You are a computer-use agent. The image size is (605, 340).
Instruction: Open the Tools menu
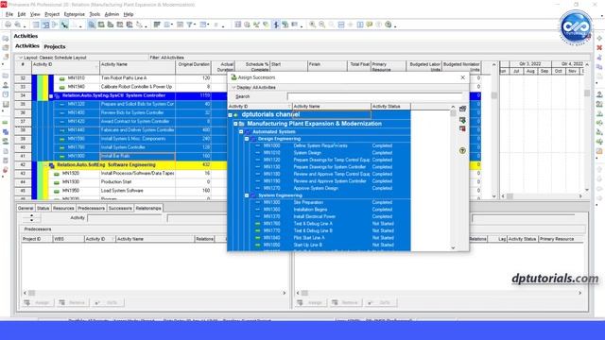(x=95, y=14)
